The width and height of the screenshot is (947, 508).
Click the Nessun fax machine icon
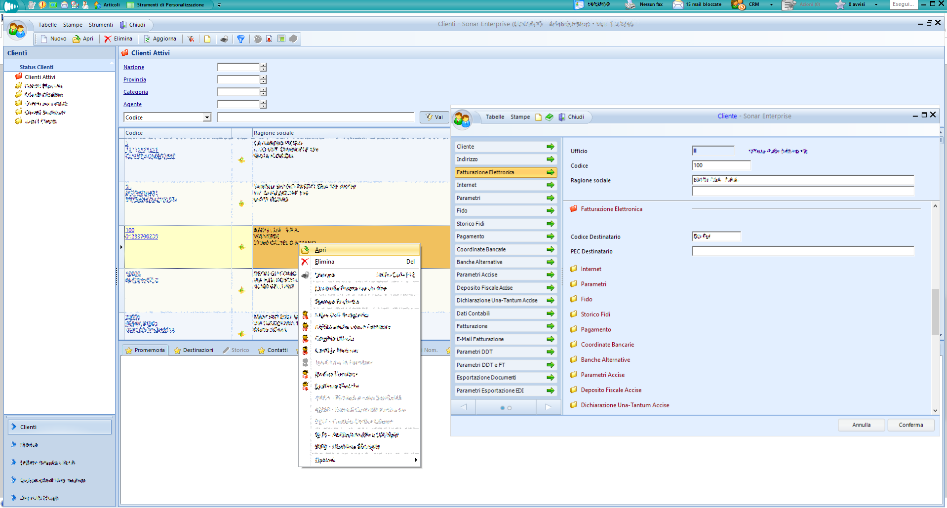coord(630,4)
